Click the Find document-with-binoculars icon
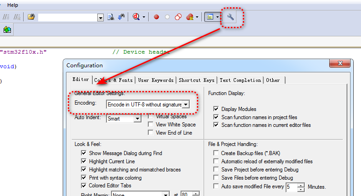361x196 pixels. (x=111, y=17)
